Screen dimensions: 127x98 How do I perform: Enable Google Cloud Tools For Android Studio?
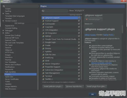pyautogui.click(x=79, y=39)
